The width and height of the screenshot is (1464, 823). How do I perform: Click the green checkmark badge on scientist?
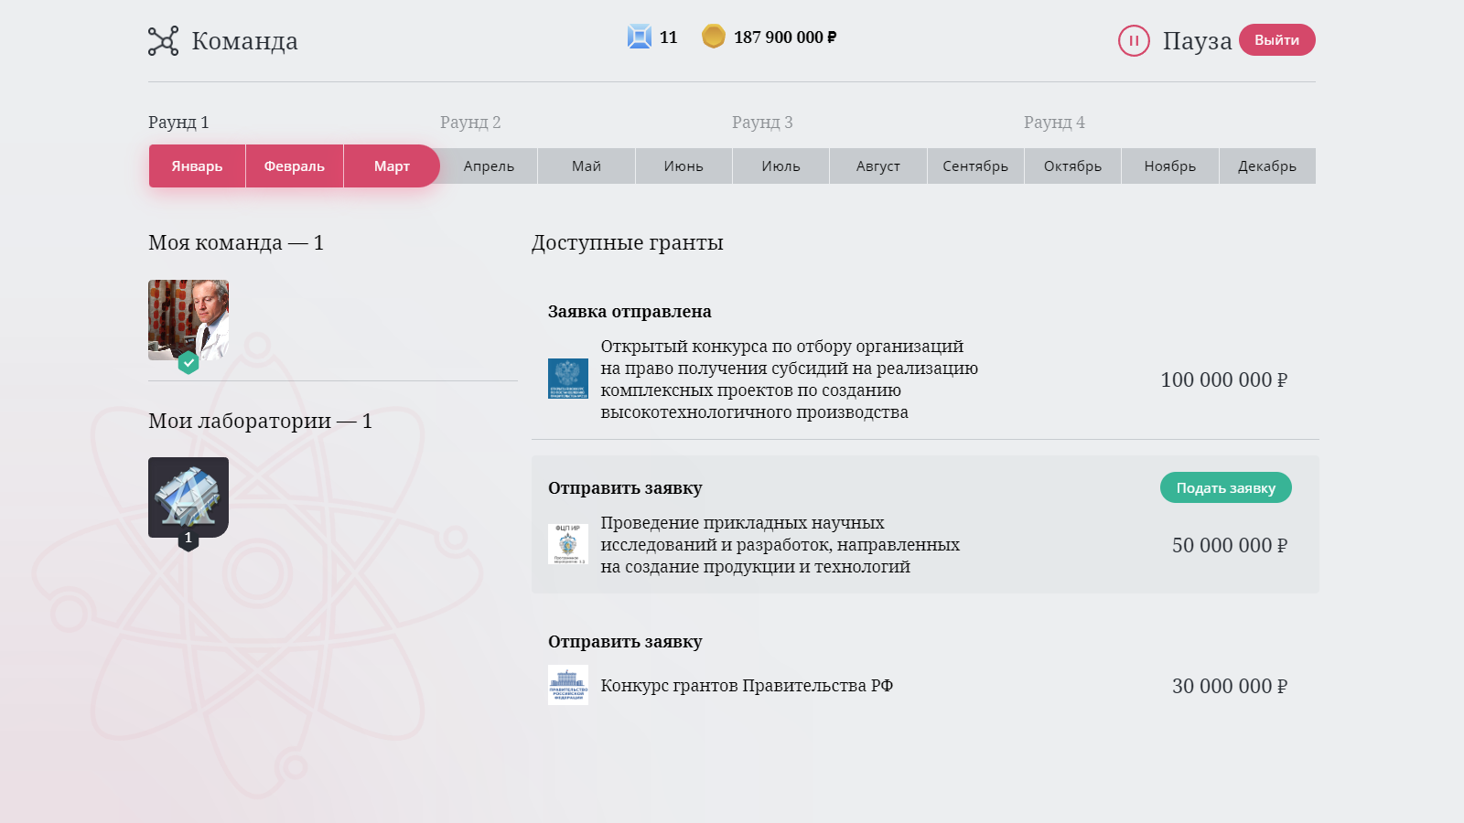click(188, 363)
